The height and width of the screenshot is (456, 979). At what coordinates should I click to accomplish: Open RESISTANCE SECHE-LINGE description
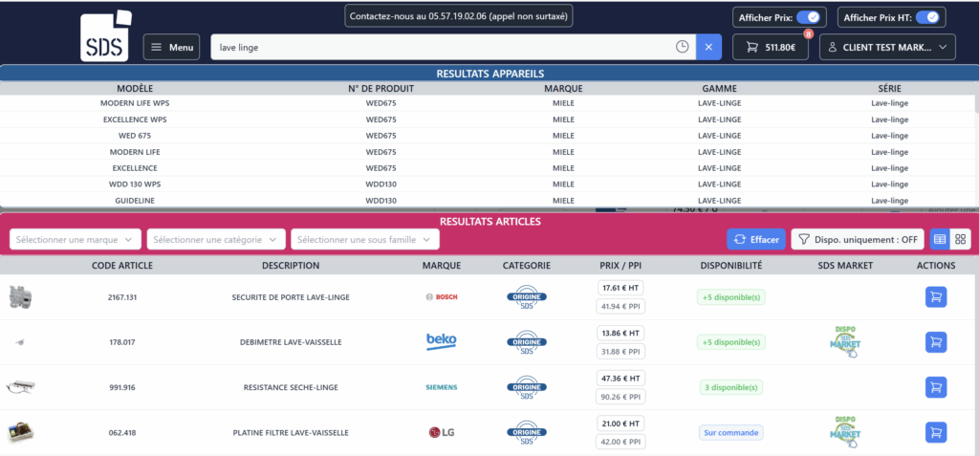pos(291,387)
